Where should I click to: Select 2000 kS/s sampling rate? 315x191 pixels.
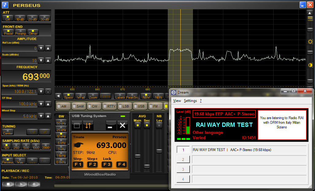click(x=46, y=146)
